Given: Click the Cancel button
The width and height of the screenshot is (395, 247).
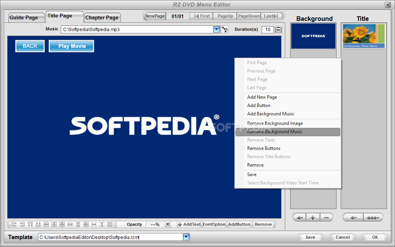Looking at the screenshot, I should pos(343,237).
